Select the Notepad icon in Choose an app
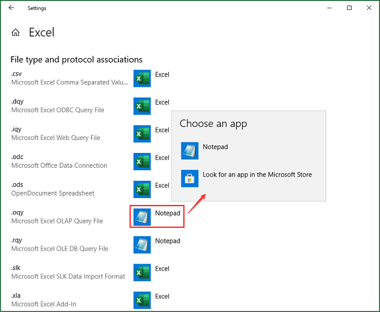Image resolution: width=380 pixels, height=312 pixels. (189, 151)
